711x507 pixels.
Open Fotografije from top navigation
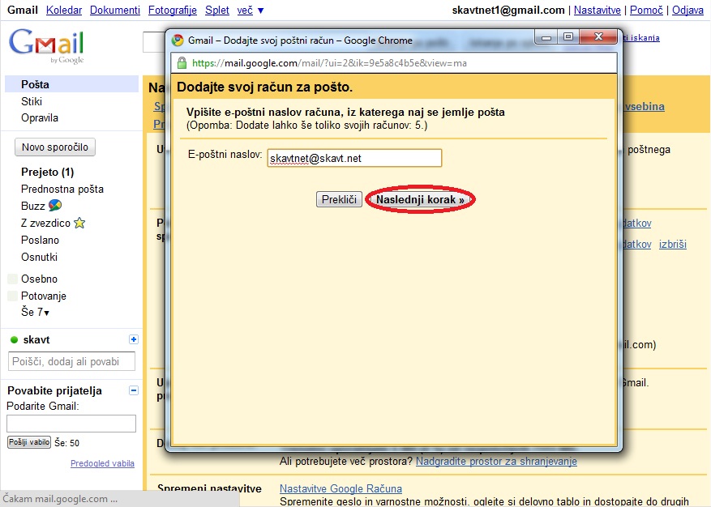[173, 10]
